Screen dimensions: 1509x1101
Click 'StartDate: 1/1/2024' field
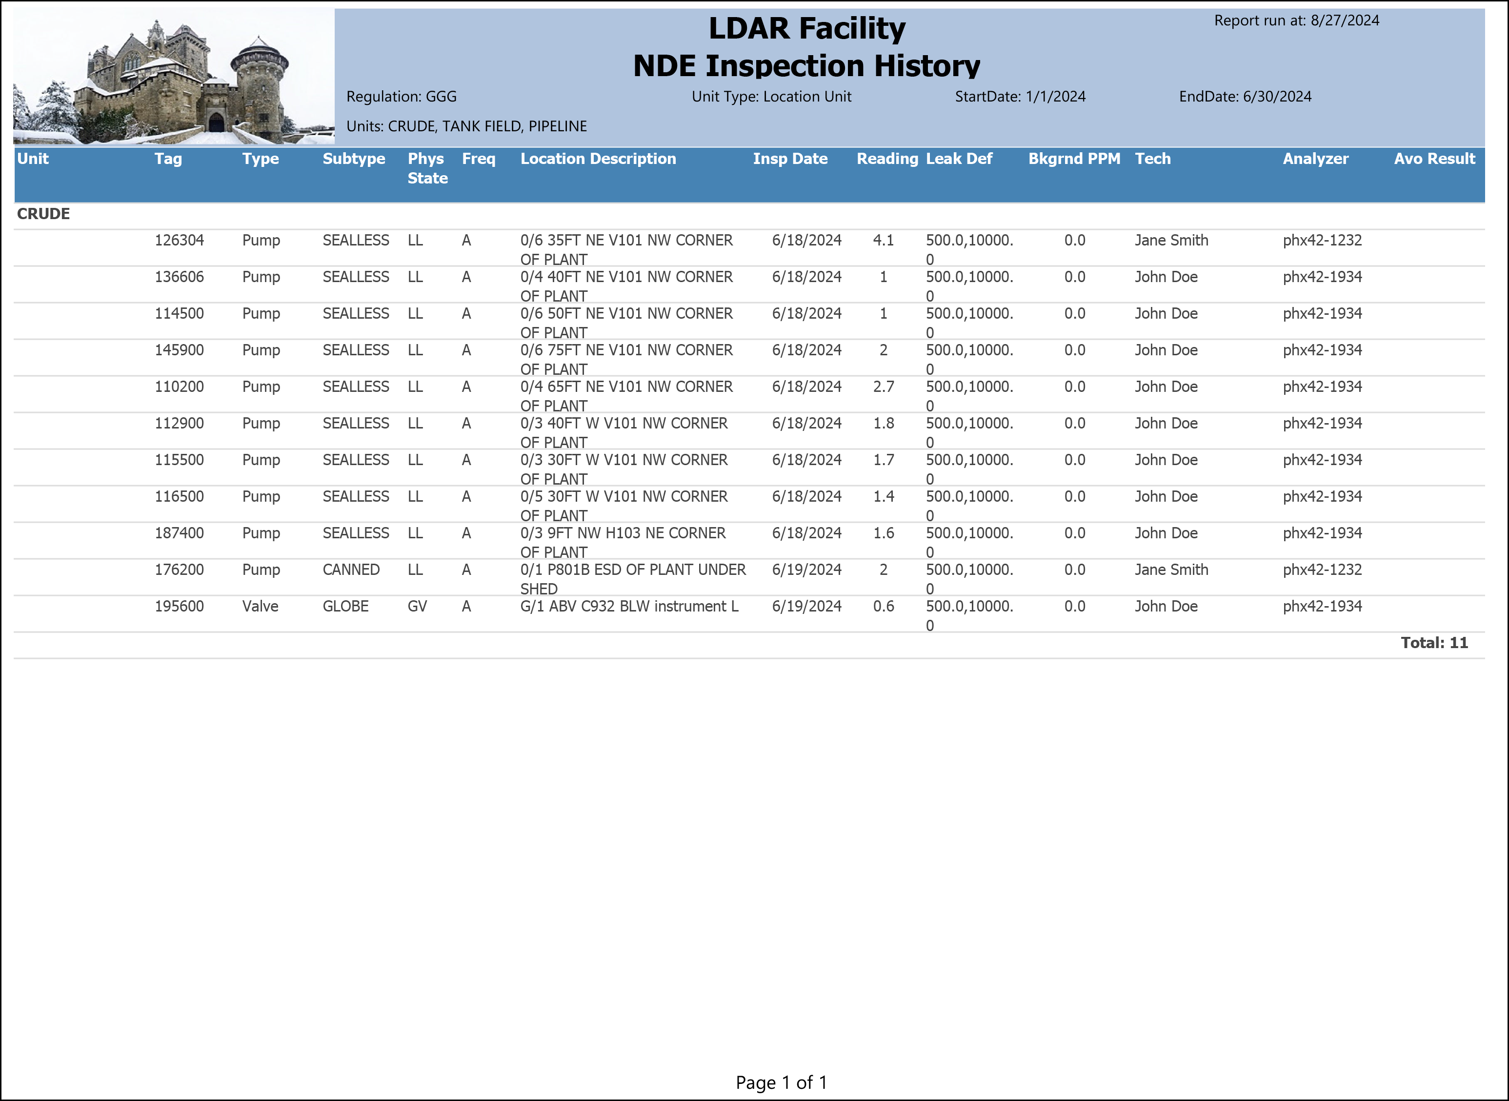click(x=1020, y=97)
